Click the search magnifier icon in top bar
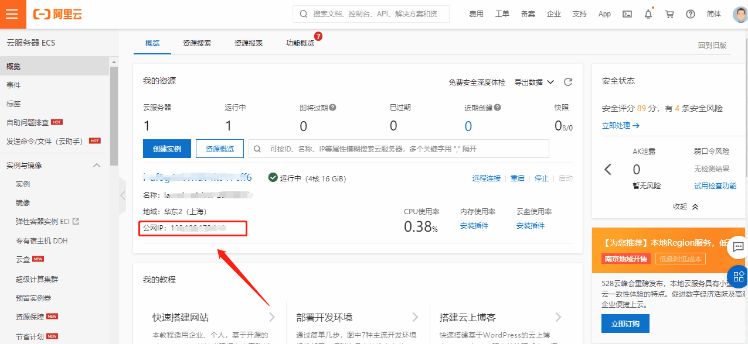The width and height of the screenshot is (748, 344). [x=303, y=14]
